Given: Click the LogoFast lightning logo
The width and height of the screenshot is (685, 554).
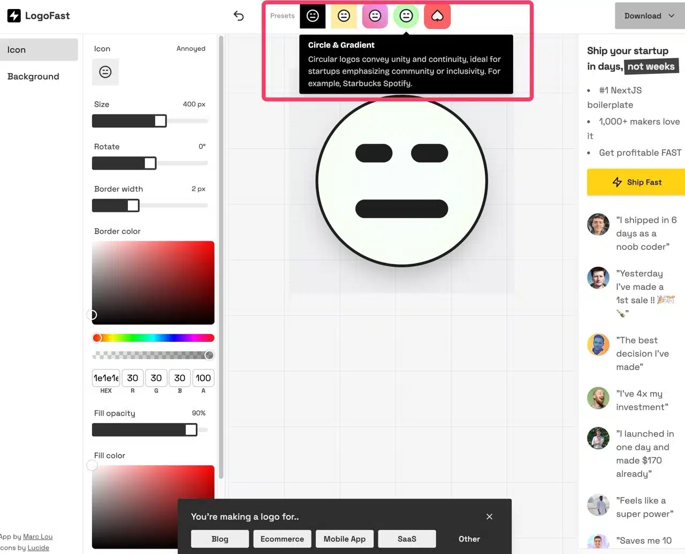Looking at the screenshot, I should click(x=14, y=16).
